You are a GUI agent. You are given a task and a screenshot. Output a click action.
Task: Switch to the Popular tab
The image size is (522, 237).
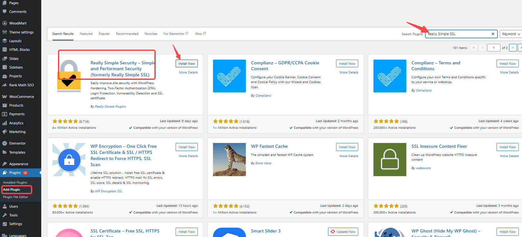tap(104, 34)
